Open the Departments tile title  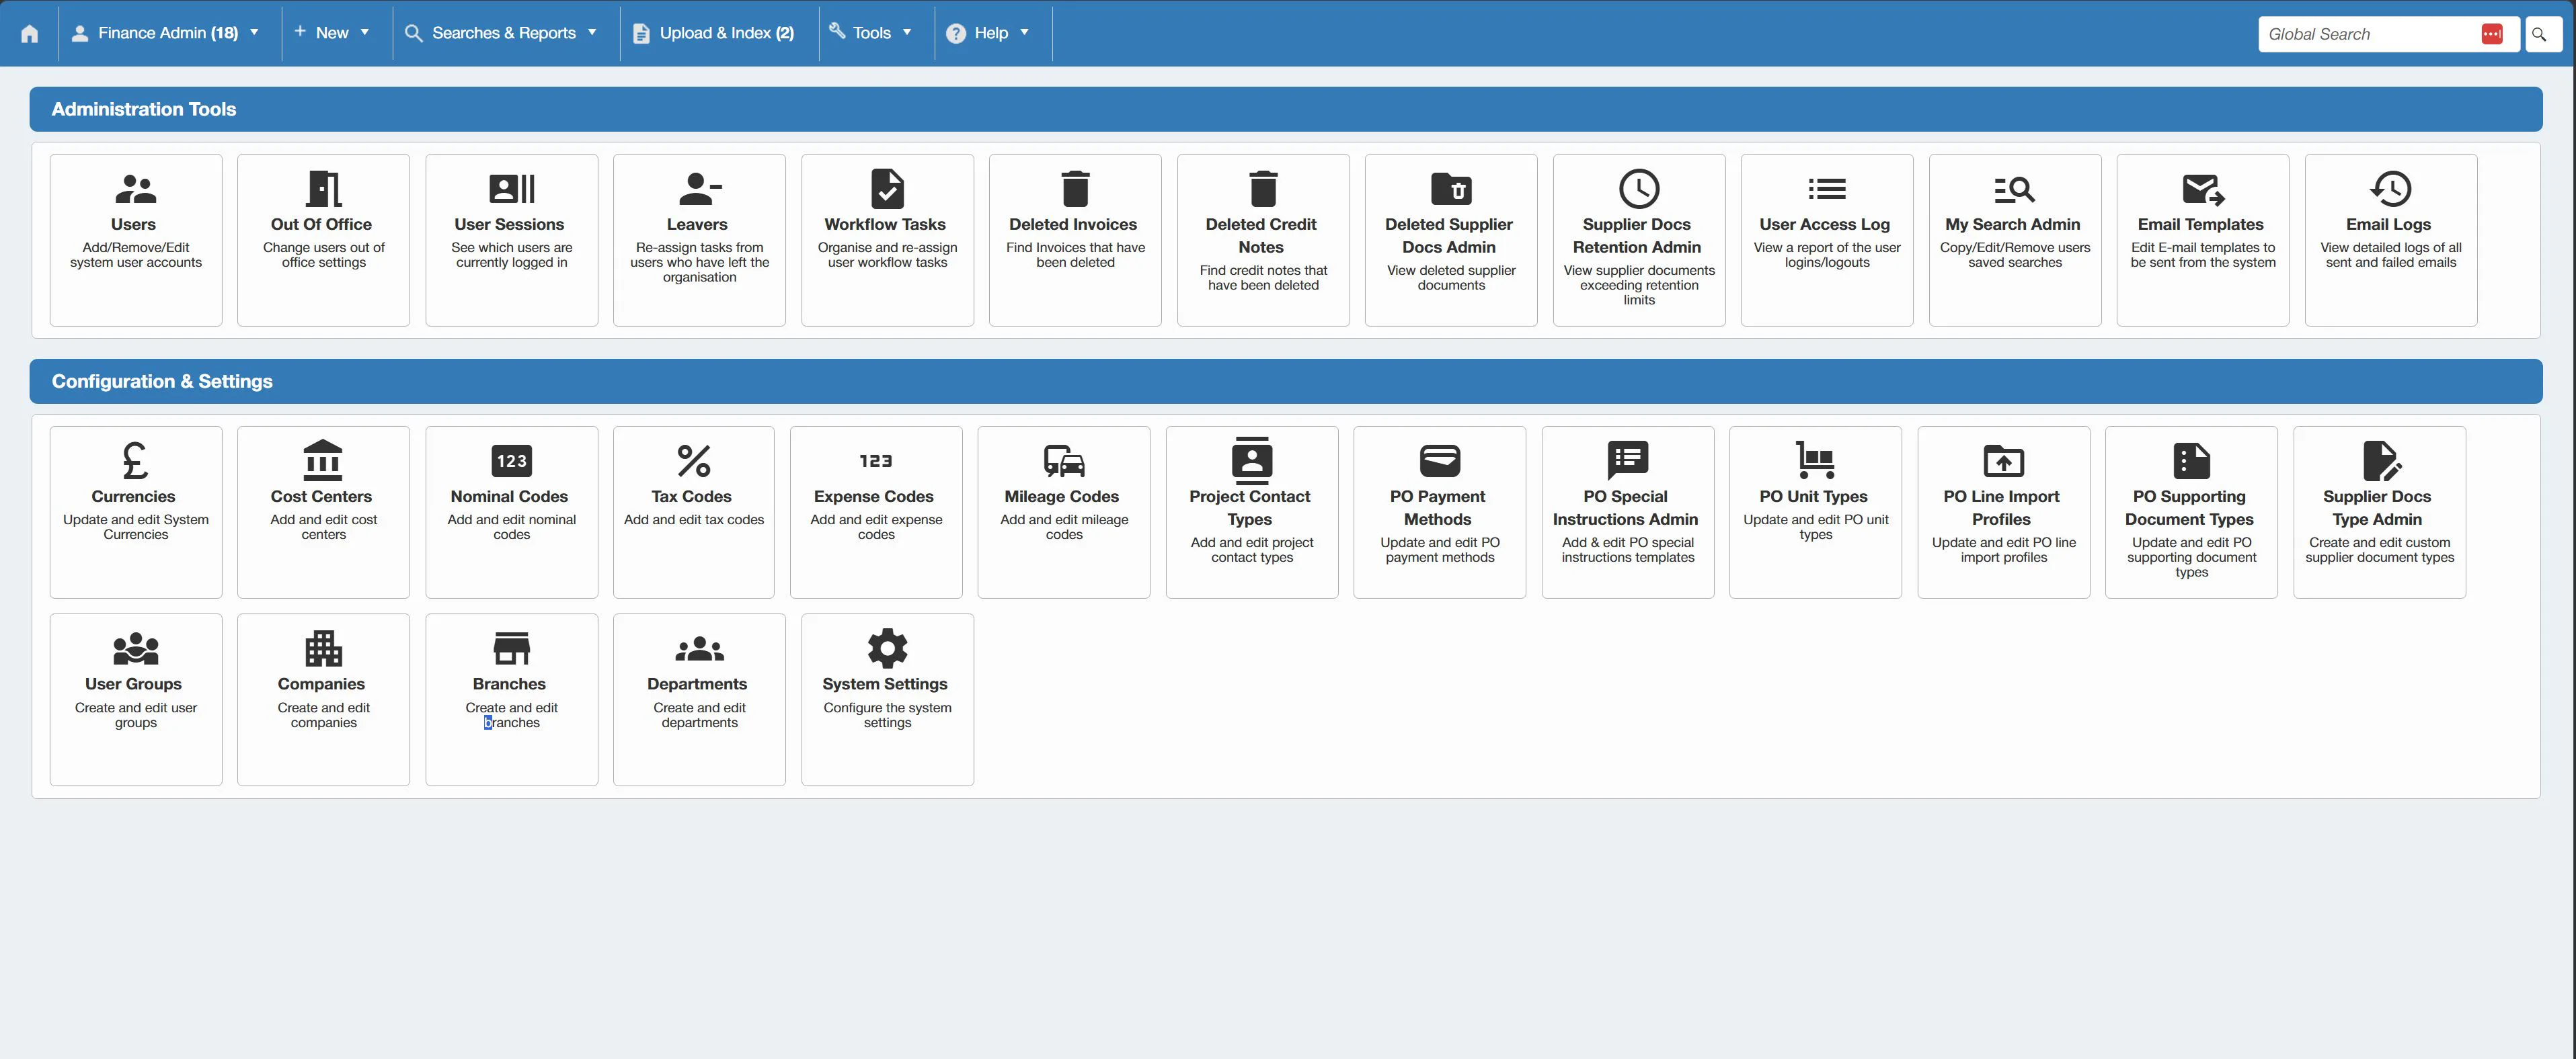pos(697,684)
